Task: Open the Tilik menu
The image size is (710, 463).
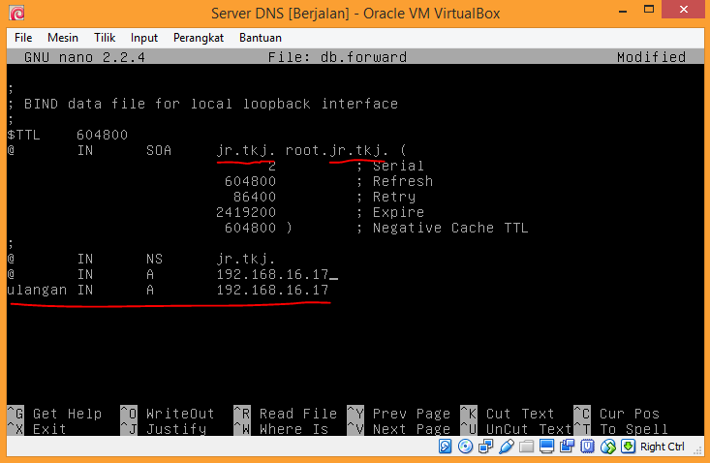Action: pos(105,38)
